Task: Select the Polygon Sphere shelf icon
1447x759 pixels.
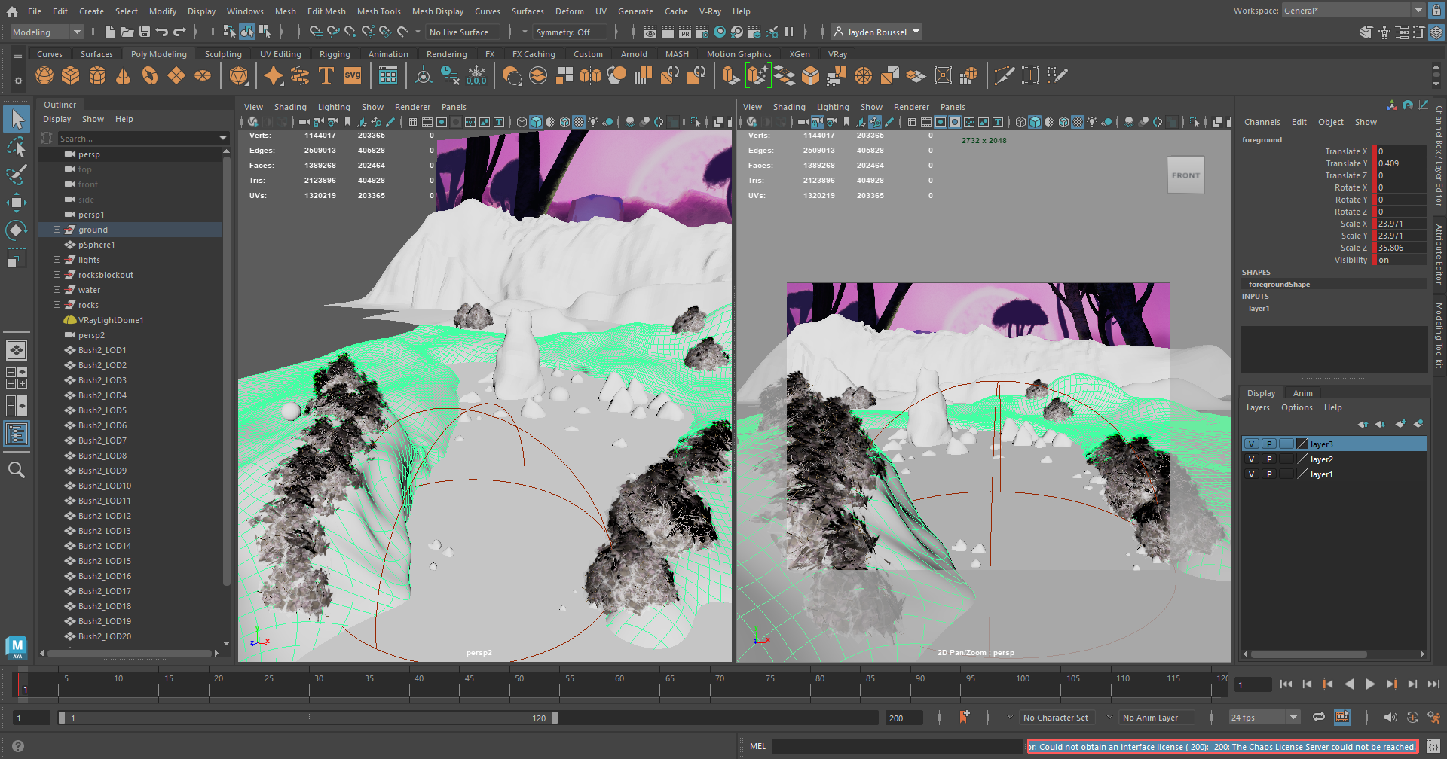Action: (x=44, y=75)
